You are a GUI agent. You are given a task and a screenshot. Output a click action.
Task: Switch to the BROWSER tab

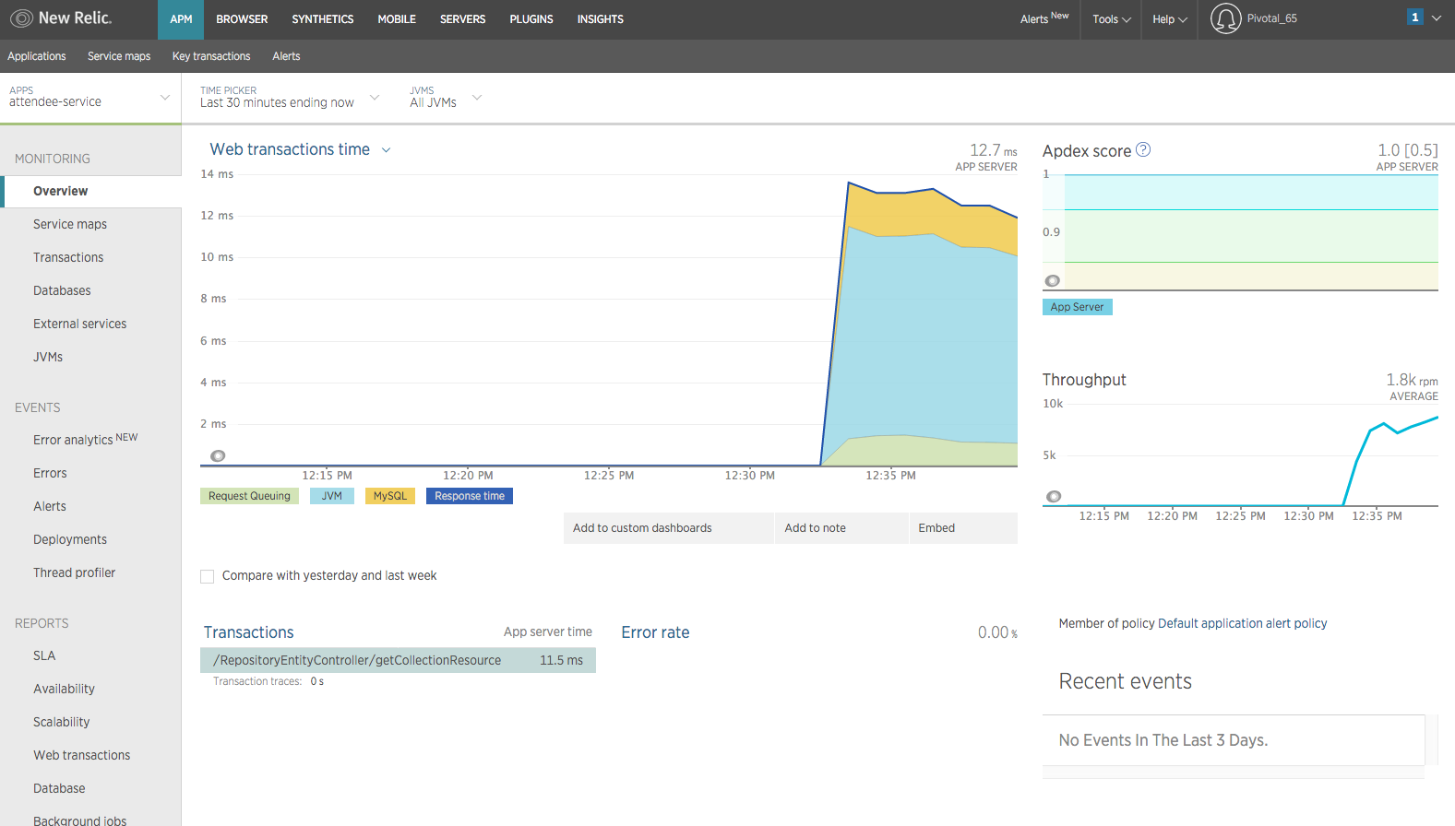click(x=242, y=19)
